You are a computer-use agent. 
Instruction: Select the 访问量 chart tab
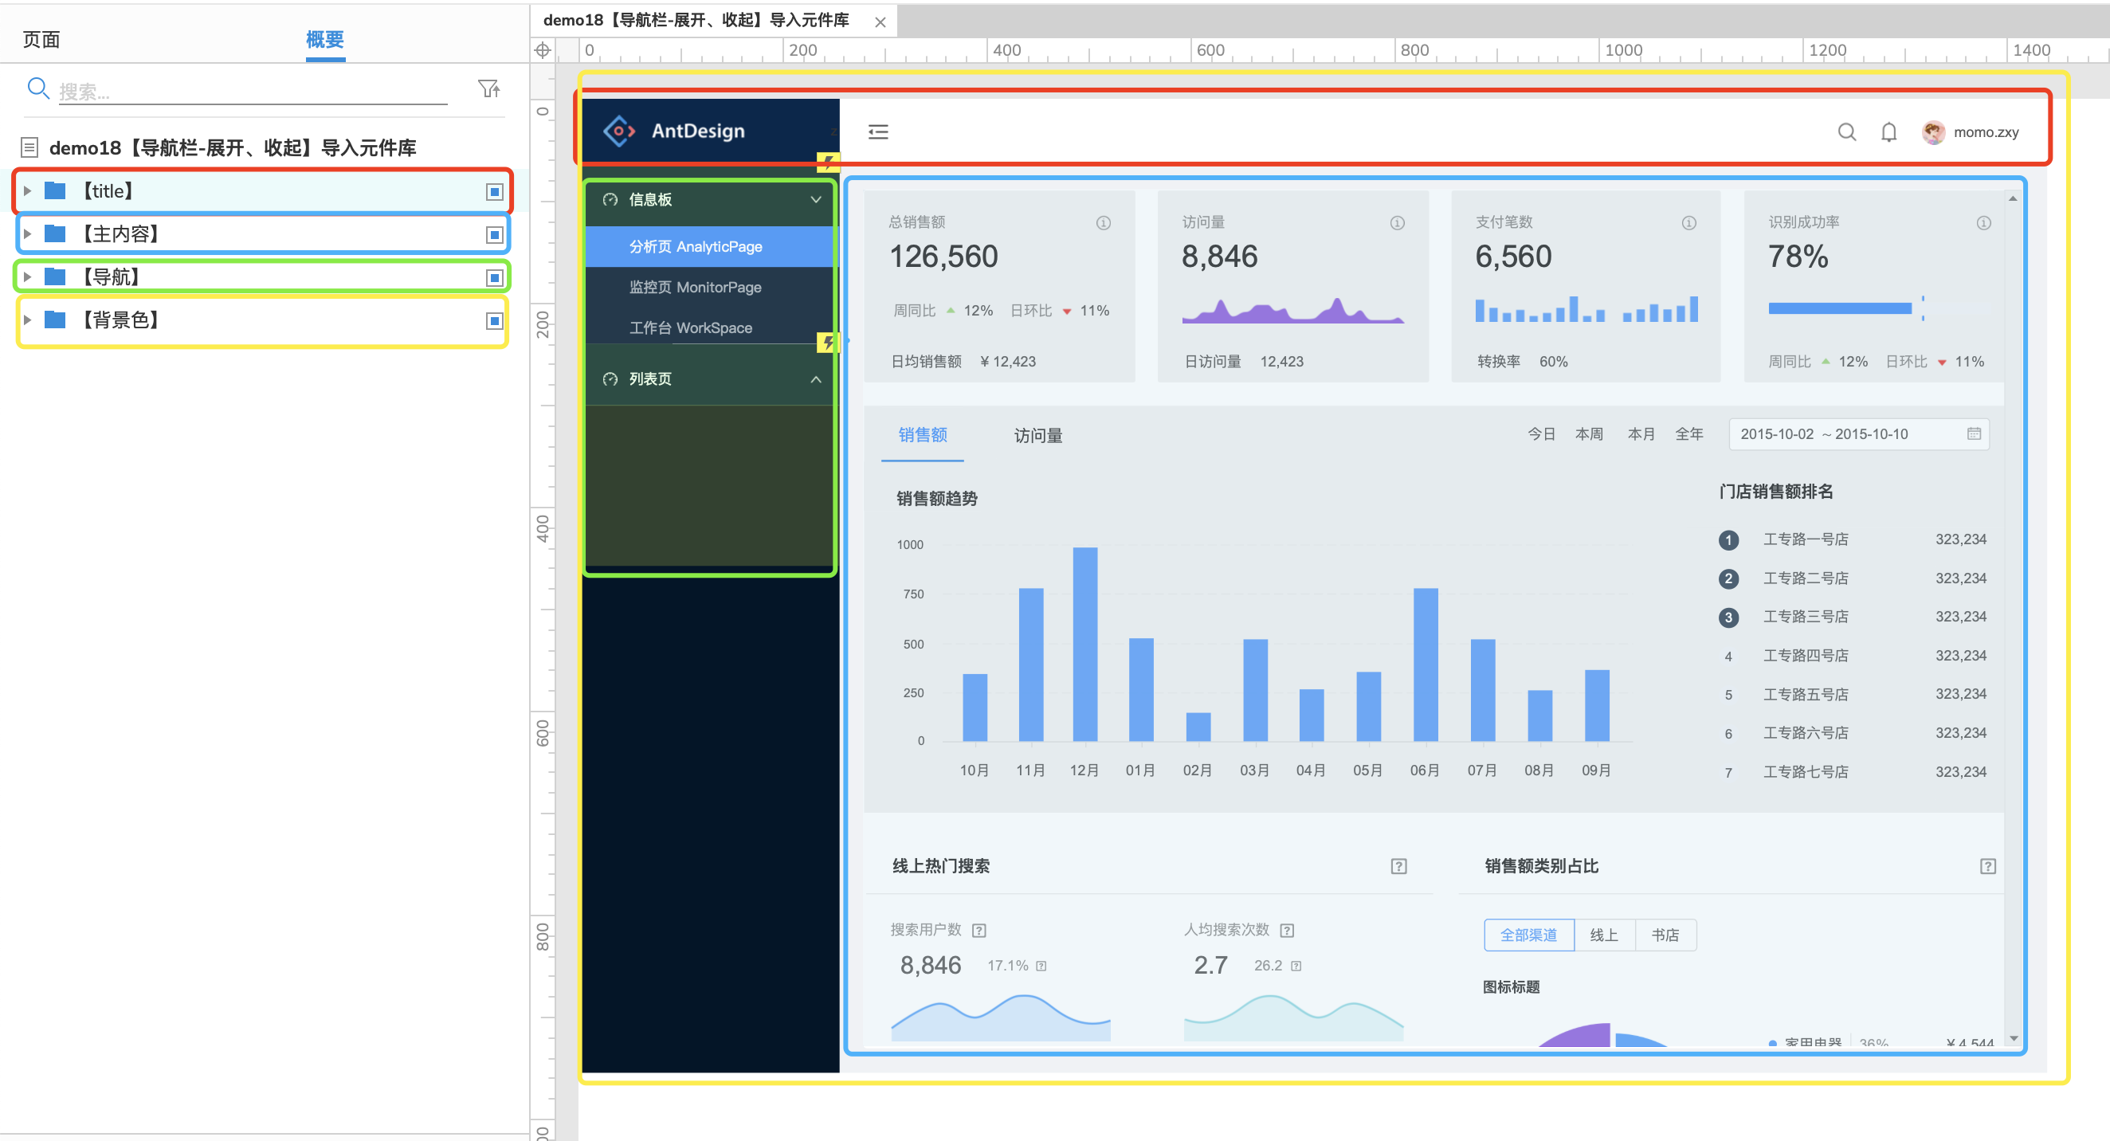(1037, 436)
